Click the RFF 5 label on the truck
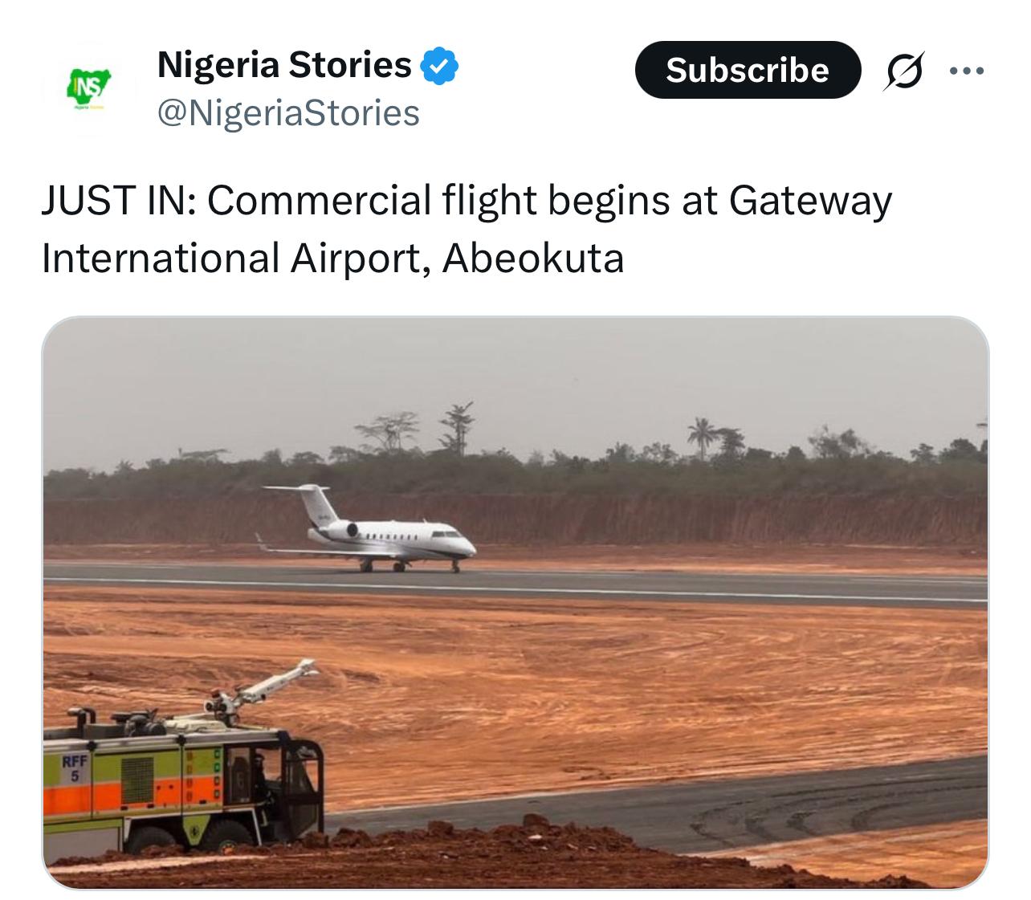The width and height of the screenshot is (1031, 900). click(x=75, y=767)
